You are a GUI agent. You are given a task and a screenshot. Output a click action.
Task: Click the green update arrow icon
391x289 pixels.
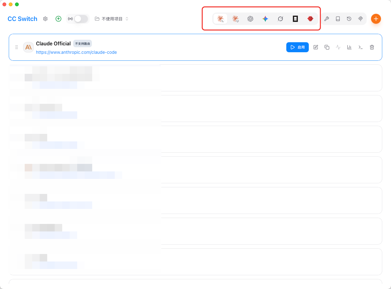click(x=58, y=19)
